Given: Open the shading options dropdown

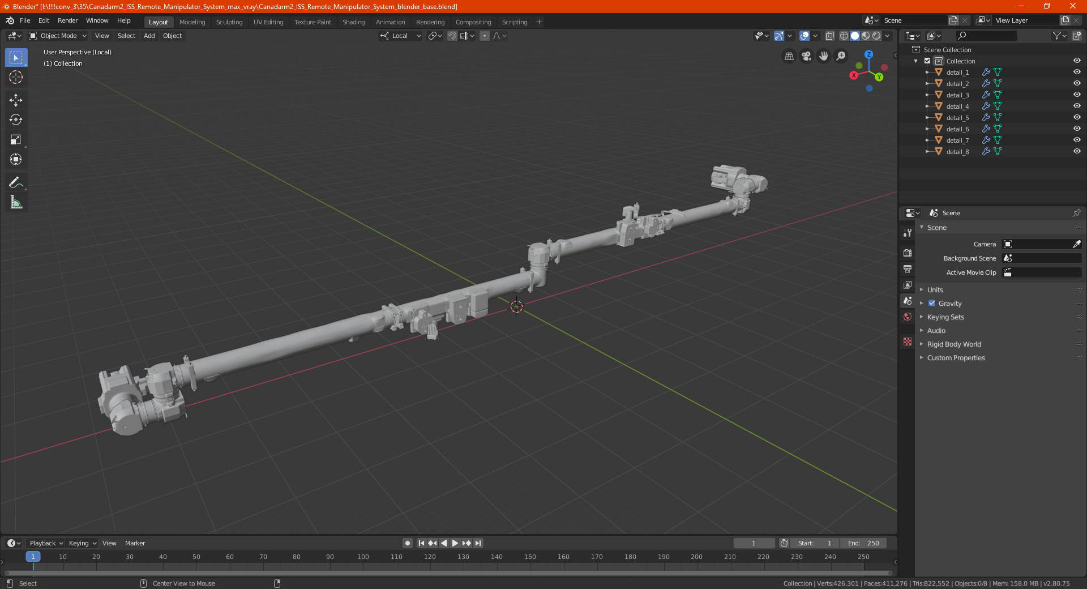Looking at the screenshot, I should click(888, 36).
